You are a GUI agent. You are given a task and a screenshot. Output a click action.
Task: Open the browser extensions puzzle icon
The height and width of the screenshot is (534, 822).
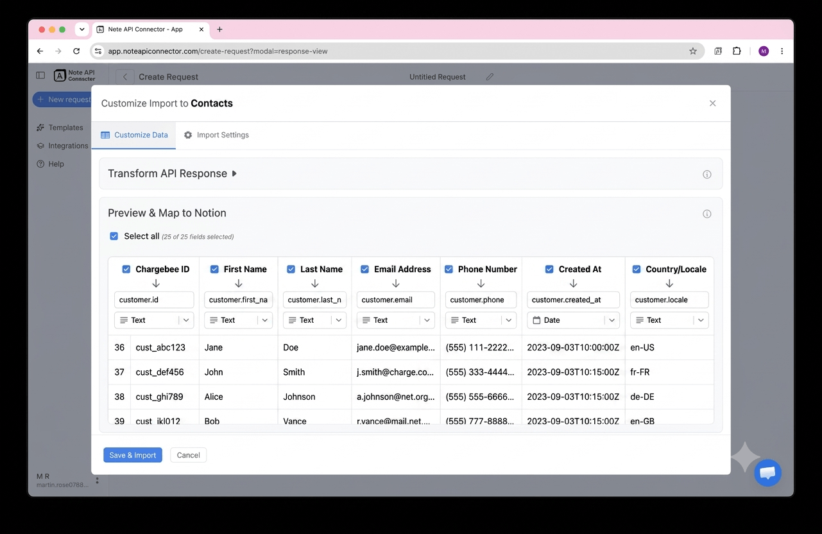737,51
